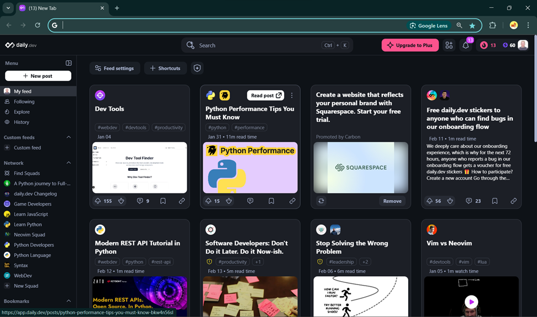Downvote the free stickers post
This screenshot has height=317, width=537.
451,201
